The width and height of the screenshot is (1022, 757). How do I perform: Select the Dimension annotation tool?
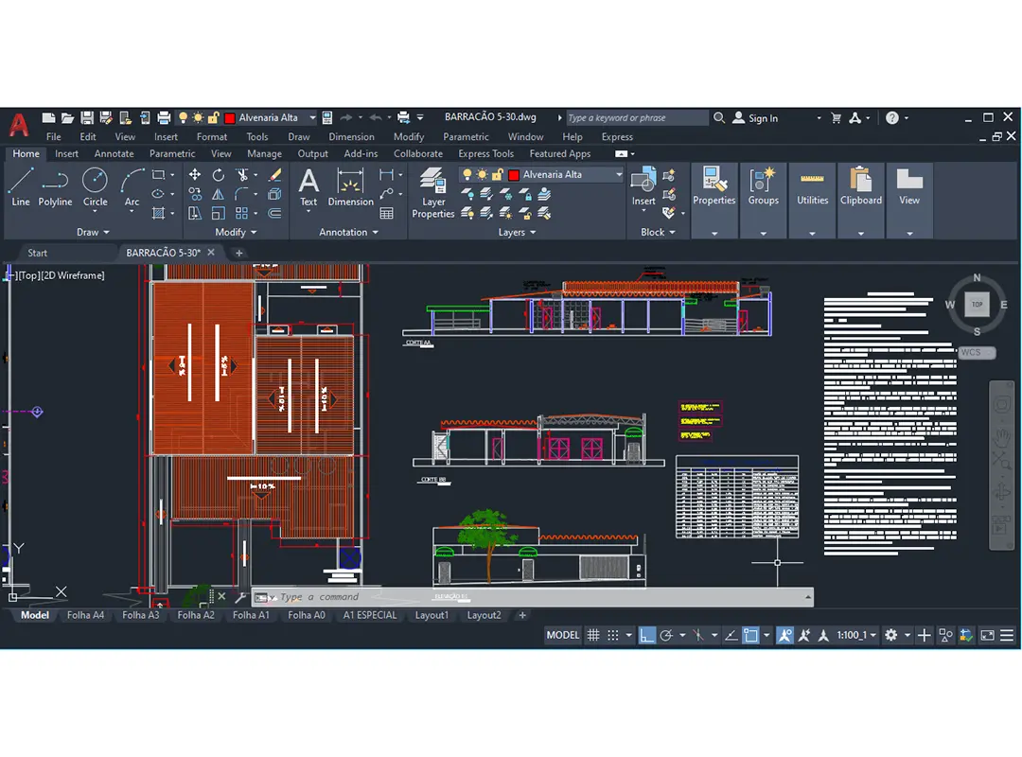click(350, 185)
